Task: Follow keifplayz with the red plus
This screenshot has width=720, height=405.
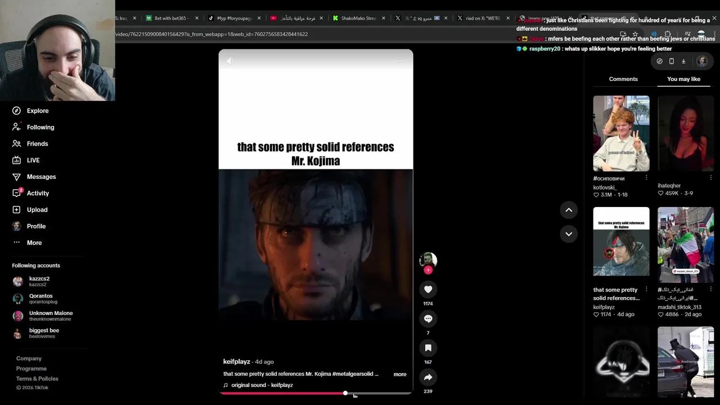Action: click(x=428, y=270)
